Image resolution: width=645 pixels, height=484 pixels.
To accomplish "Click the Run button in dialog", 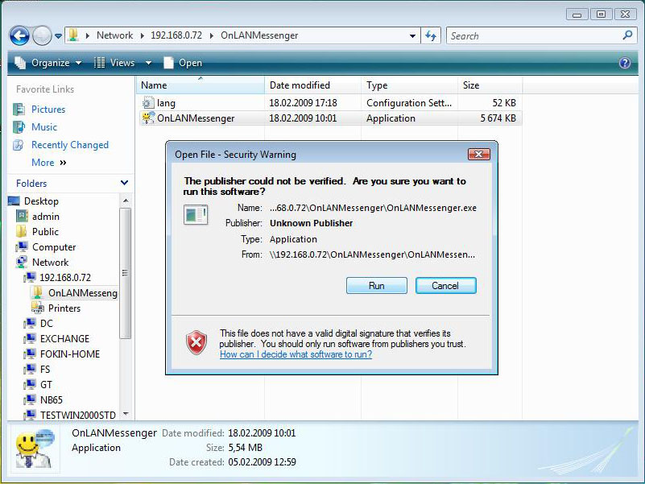I will (x=376, y=286).
